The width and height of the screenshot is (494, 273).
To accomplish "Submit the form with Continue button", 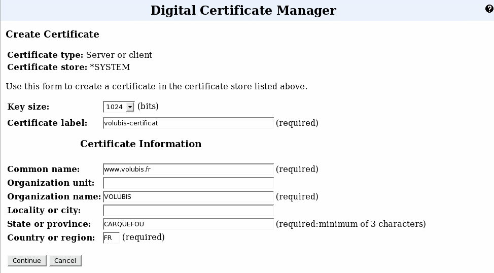I will (27, 261).
